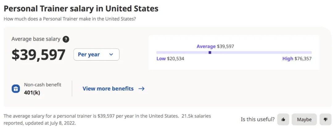Click the Average base salary label

[x=36, y=39]
